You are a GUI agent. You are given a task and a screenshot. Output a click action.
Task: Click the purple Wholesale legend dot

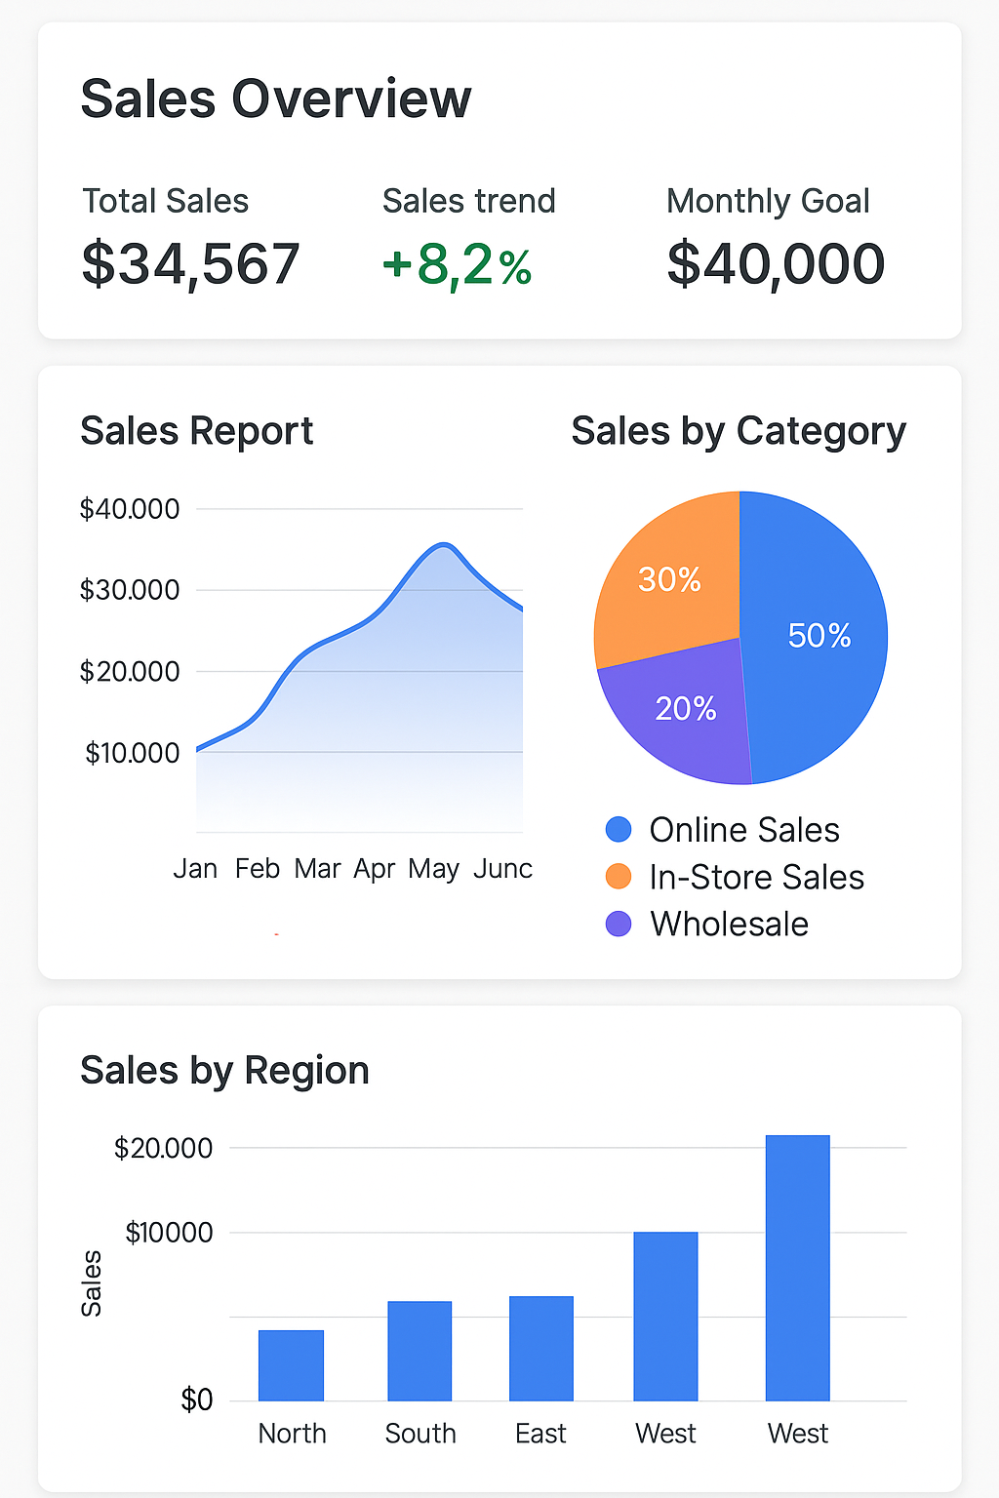tap(619, 924)
